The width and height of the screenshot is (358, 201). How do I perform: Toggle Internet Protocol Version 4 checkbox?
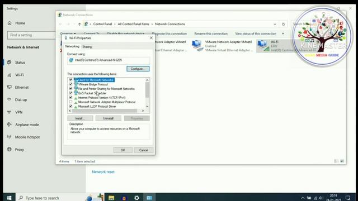tap(71, 97)
